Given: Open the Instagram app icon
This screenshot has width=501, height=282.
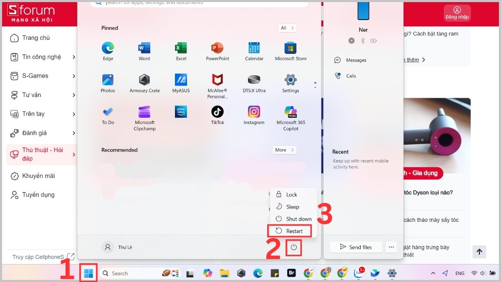Looking at the screenshot, I should coord(254,115).
